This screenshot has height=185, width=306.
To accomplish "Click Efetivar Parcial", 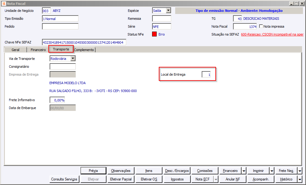I will pyautogui.click(x=121, y=179).
